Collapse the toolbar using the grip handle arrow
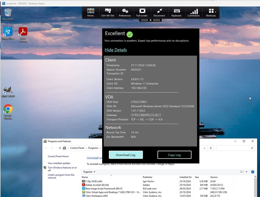 pyautogui.click(x=151, y=20)
